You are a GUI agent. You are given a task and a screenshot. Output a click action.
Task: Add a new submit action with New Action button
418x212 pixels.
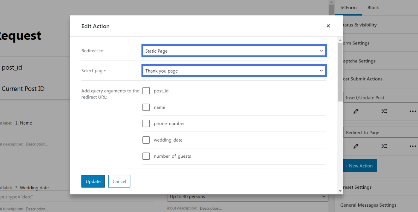click(359, 165)
